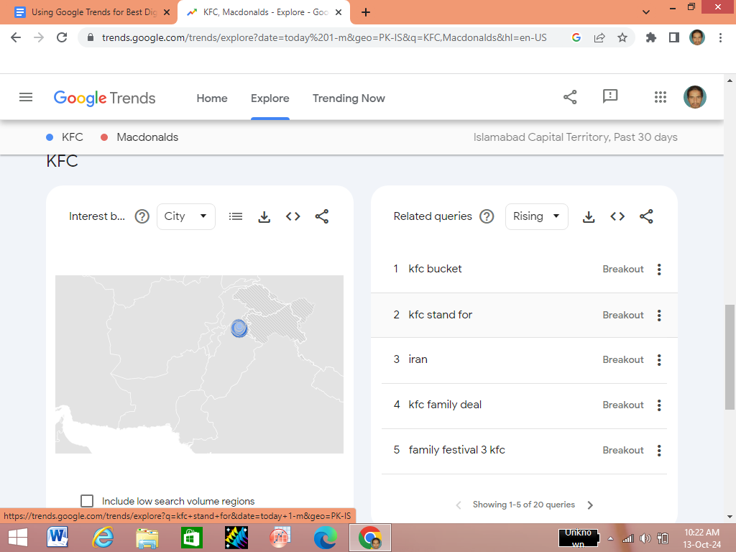The width and height of the screenshot is (736, 552).
Task: Click the KFC term in the legend
Action: (73, 137)
